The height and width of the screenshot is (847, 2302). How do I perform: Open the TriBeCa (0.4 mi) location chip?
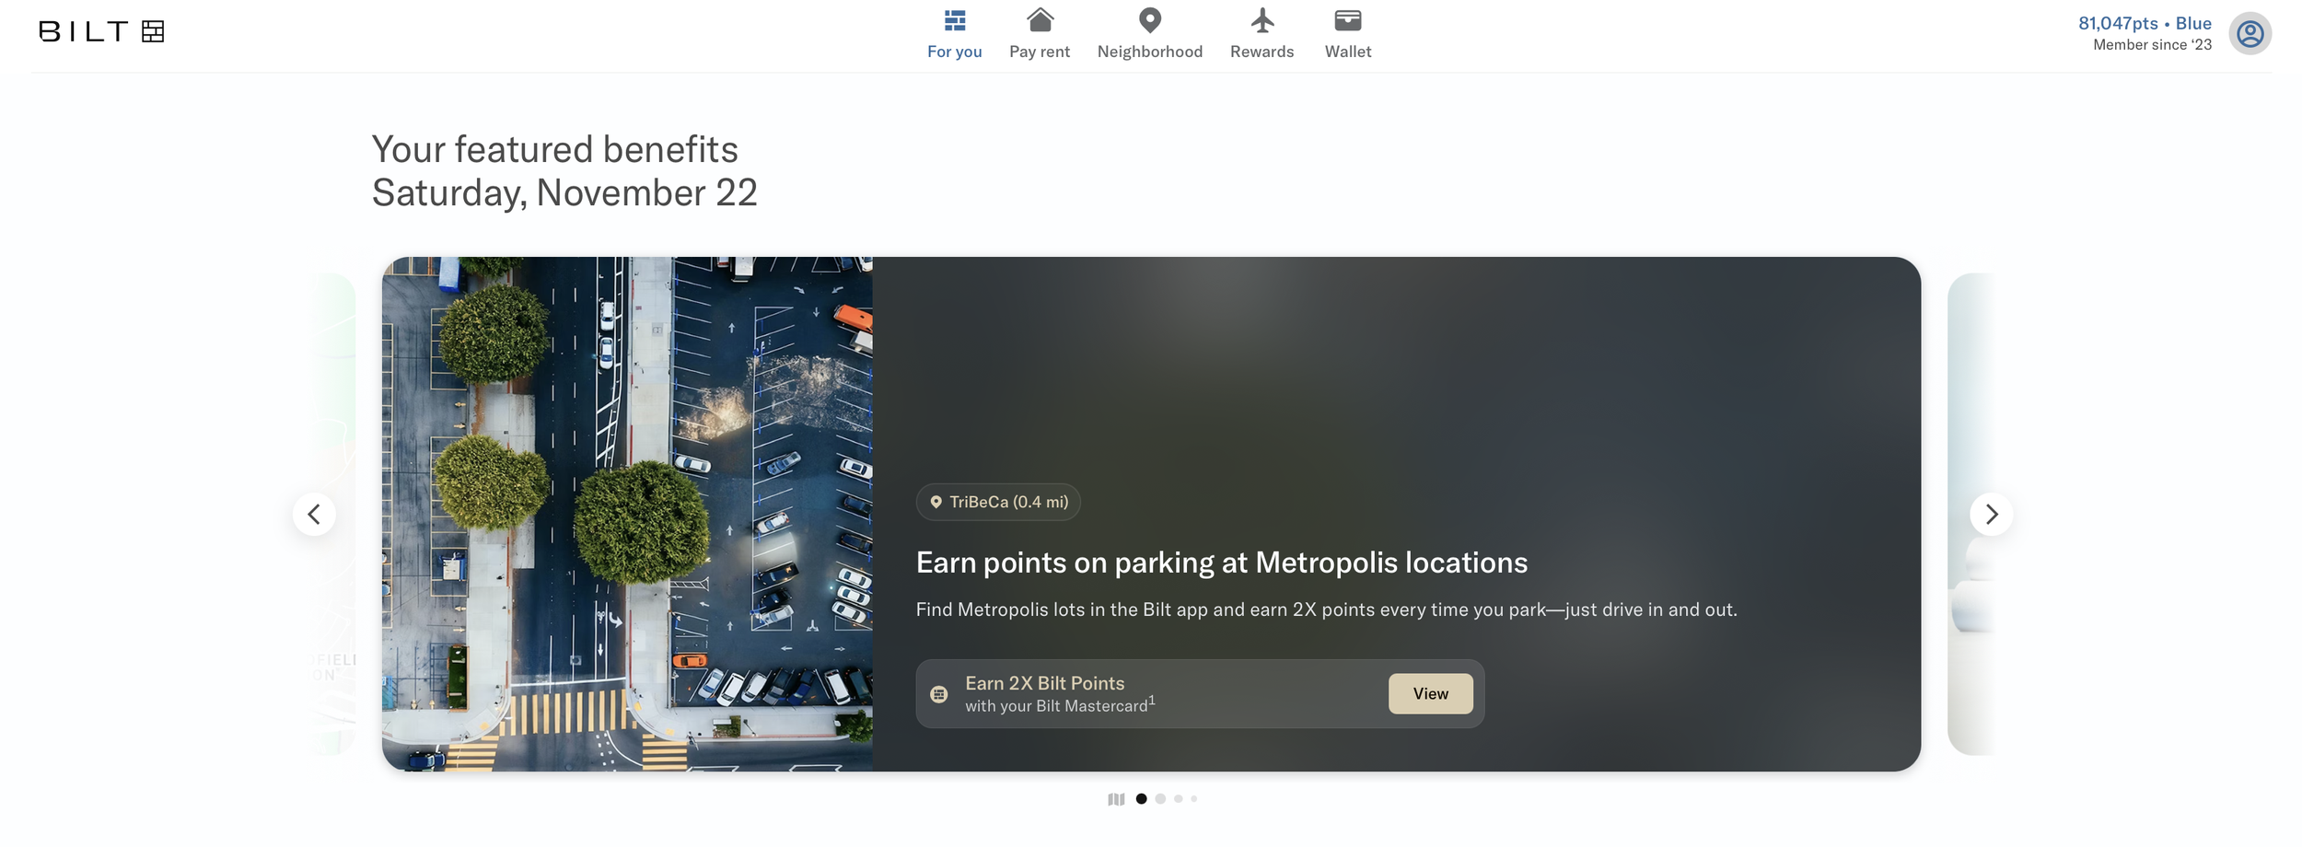[x=998, y=502]
